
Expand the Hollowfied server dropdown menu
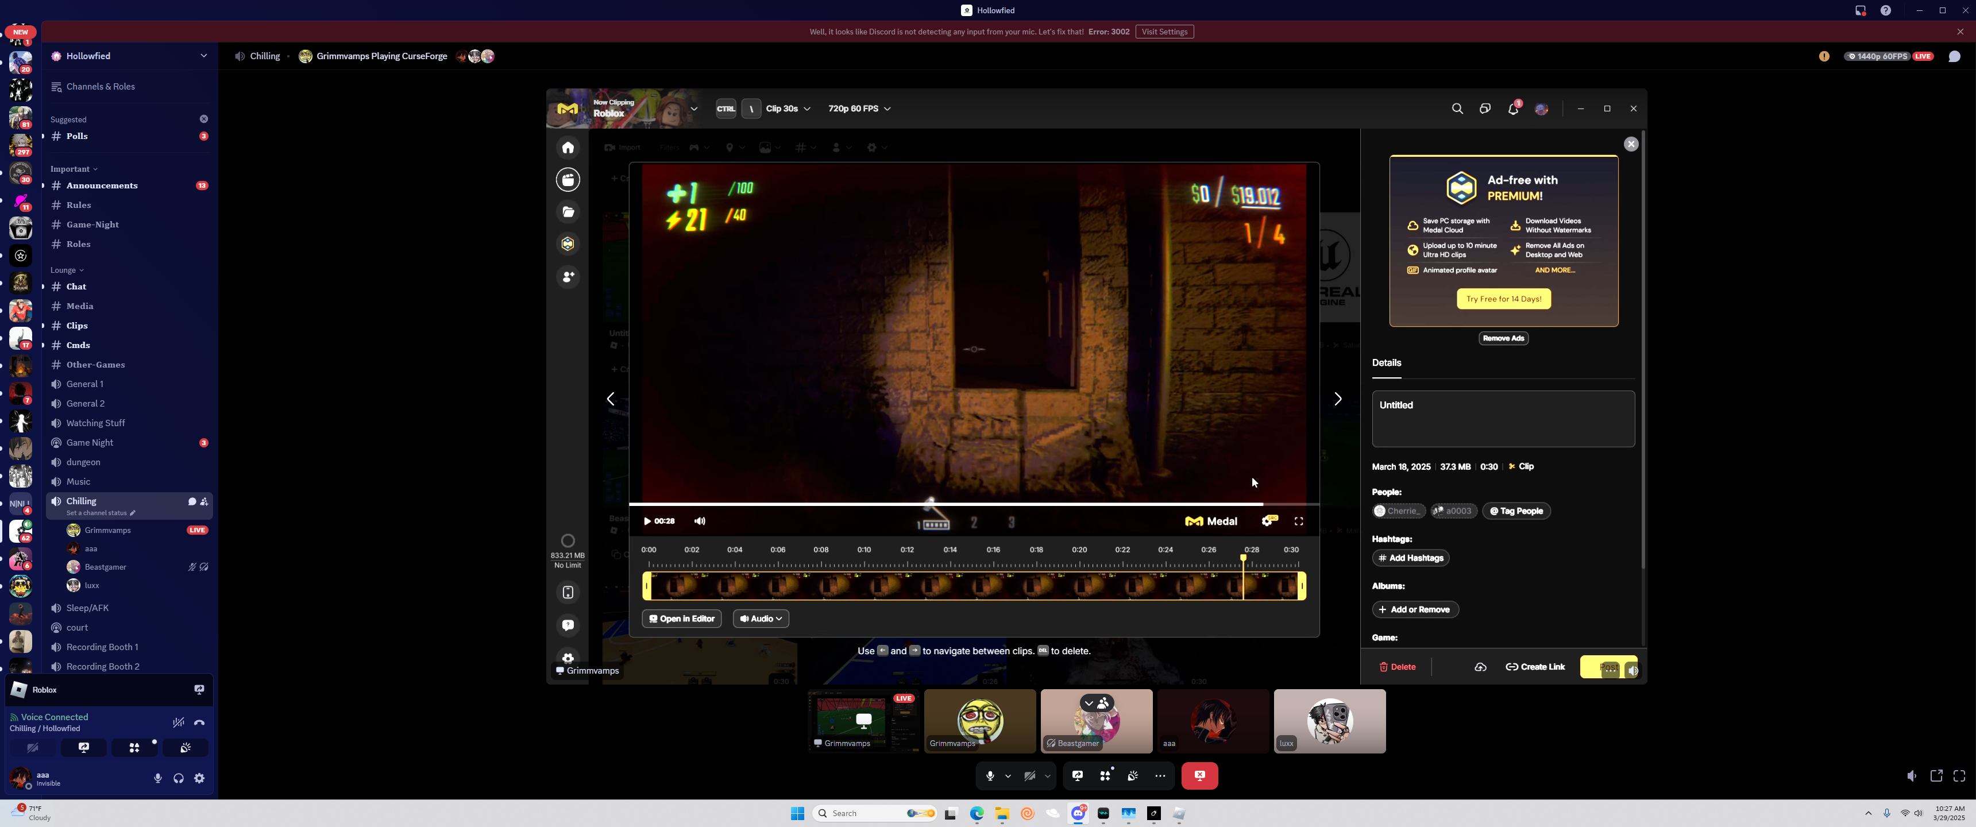(x=203, y=56)
